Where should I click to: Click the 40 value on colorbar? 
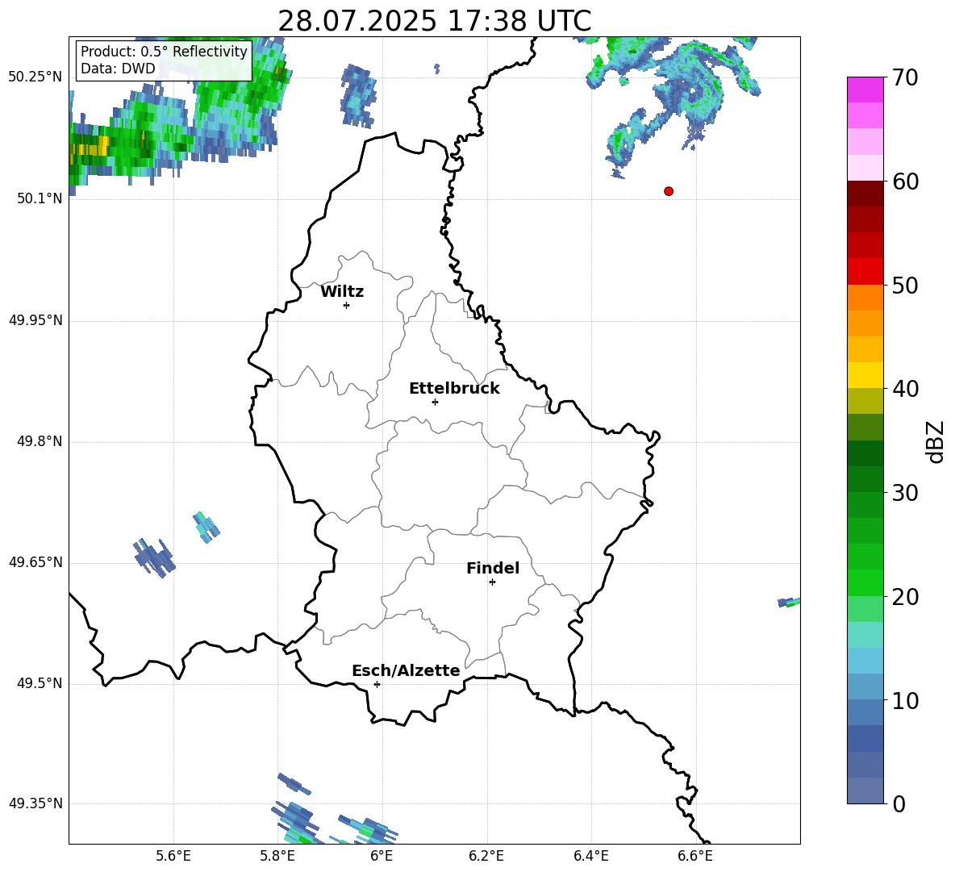[x=905, y=389]
